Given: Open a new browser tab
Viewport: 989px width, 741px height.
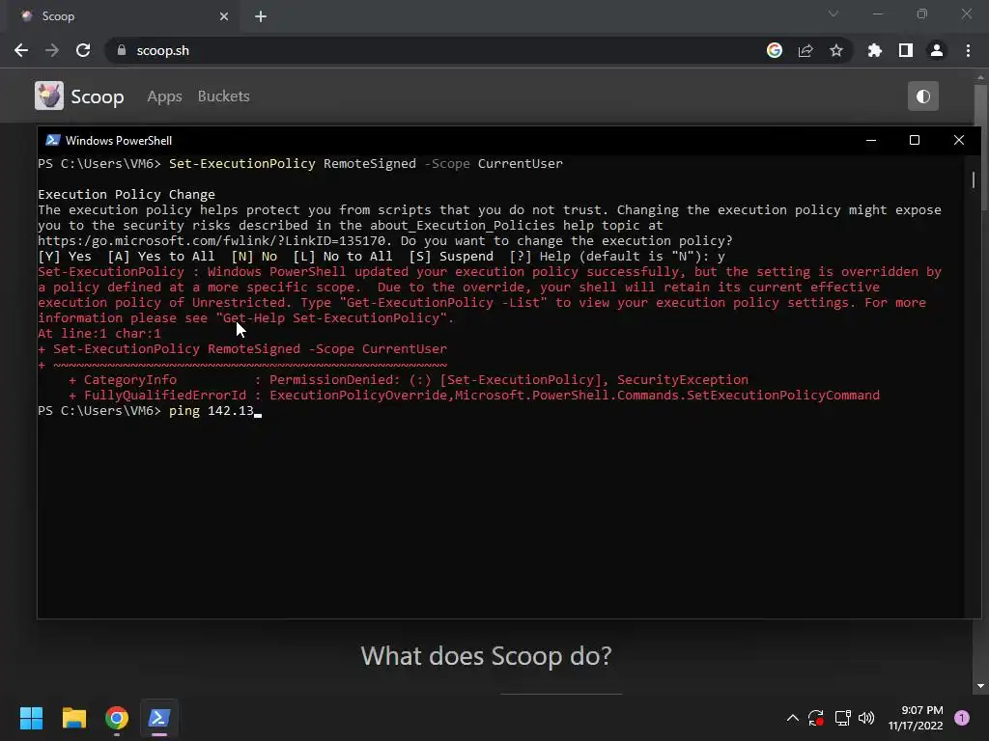Looking at the screenshot, I should click(261, 16).
